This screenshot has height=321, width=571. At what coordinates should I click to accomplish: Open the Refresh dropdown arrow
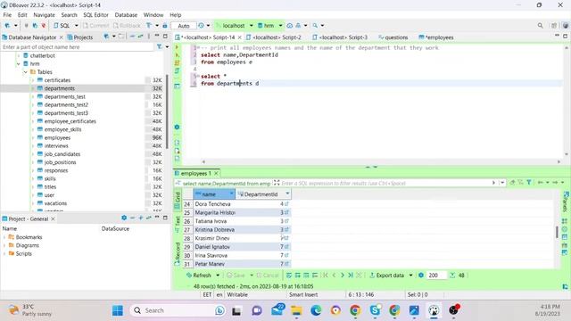[218, 276]
